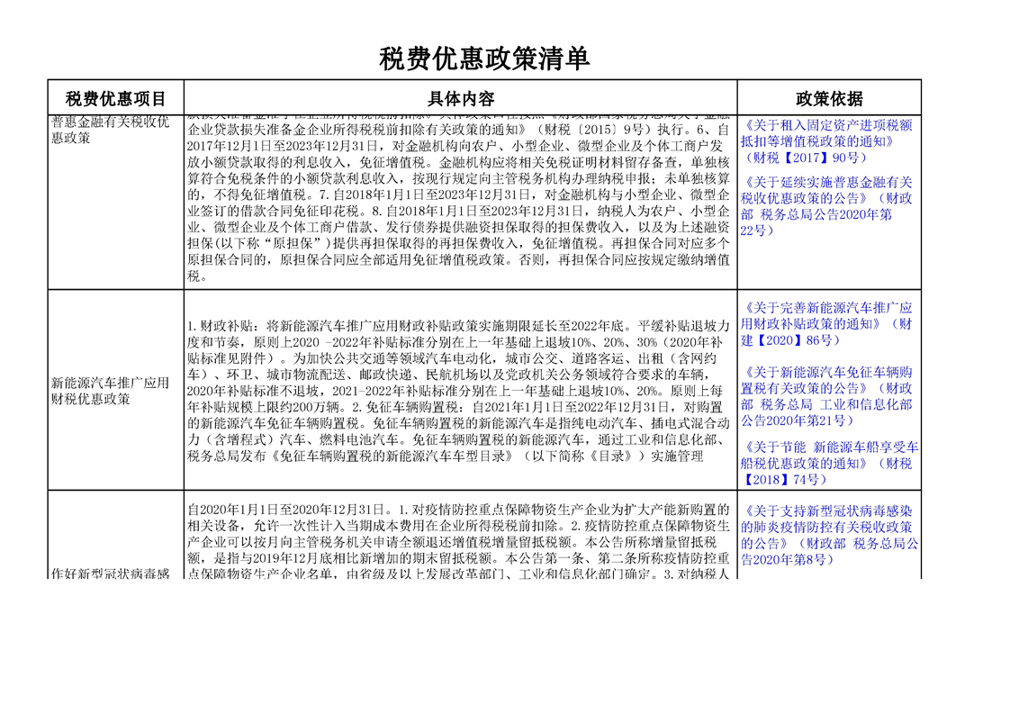
Task: Open the 完善新能源汽车推广应用财政补贴政策 notice link
Action: 826,315
